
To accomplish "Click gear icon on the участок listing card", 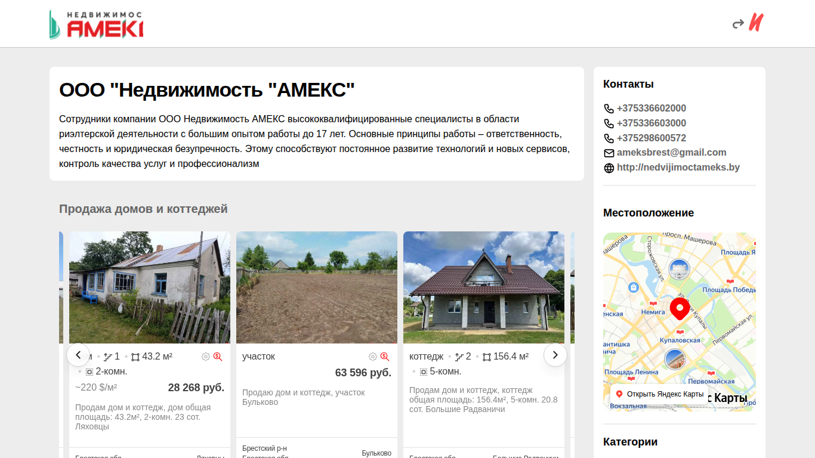I will 373,357.
